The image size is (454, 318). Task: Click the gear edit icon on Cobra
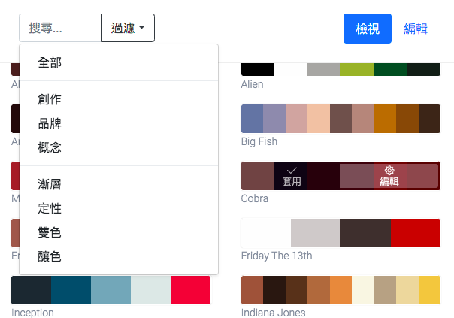[389, 171]
